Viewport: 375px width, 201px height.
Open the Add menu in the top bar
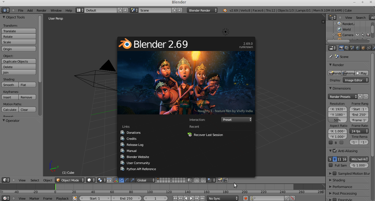30,10
